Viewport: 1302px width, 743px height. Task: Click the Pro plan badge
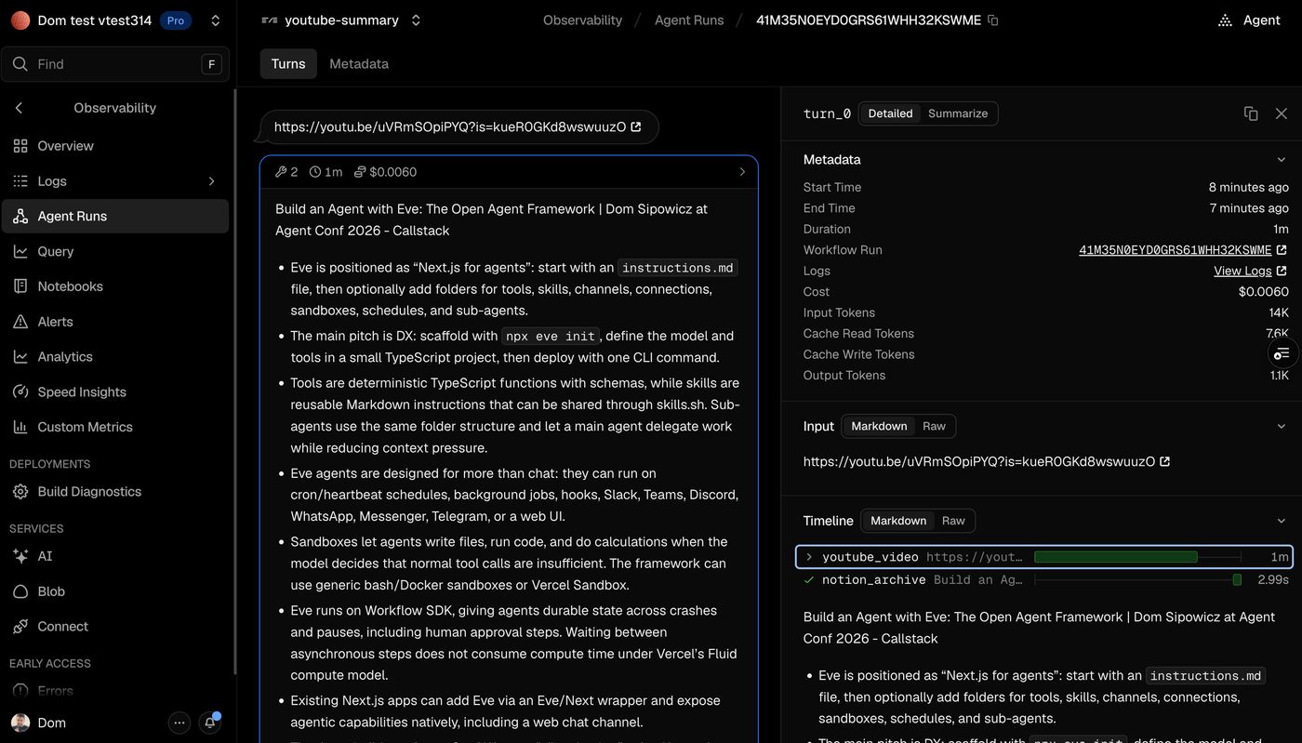point(176,20)
